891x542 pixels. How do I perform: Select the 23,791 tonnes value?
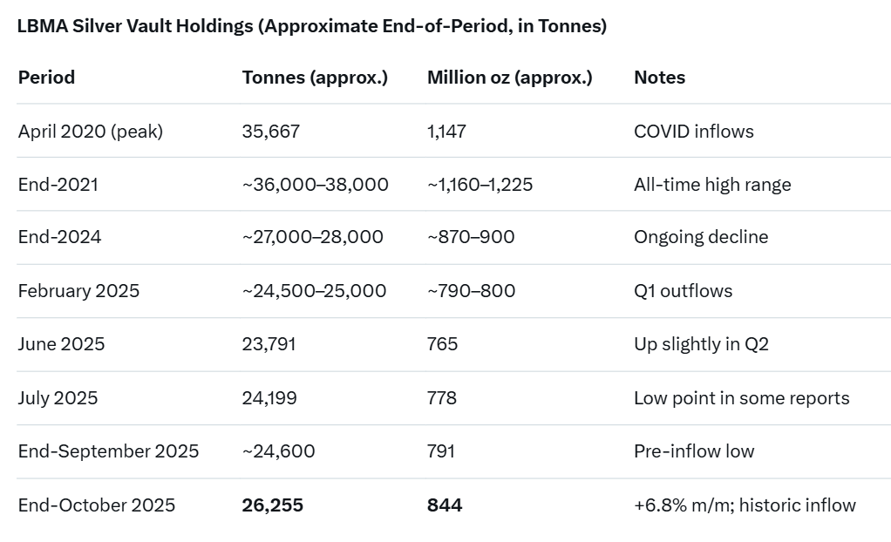pyautogui.click(x=269, y=344)
